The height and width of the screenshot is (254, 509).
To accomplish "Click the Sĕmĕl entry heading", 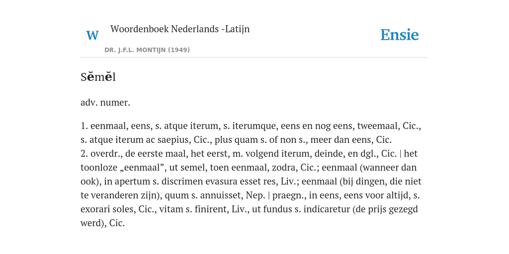I will tap(98, 77).
